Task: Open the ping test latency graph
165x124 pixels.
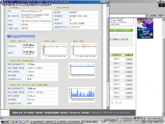Action: pyautogui.click(x=82, y=70)
